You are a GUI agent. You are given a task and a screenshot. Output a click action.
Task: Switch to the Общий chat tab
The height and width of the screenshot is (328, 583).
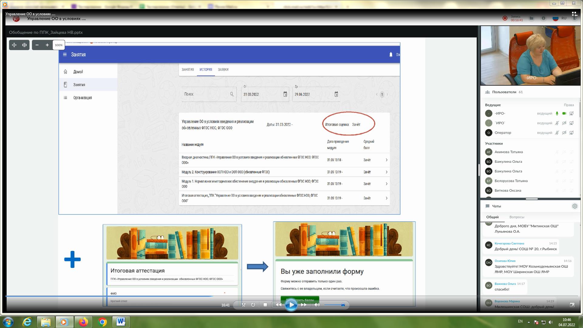click(x=492, y=217)
